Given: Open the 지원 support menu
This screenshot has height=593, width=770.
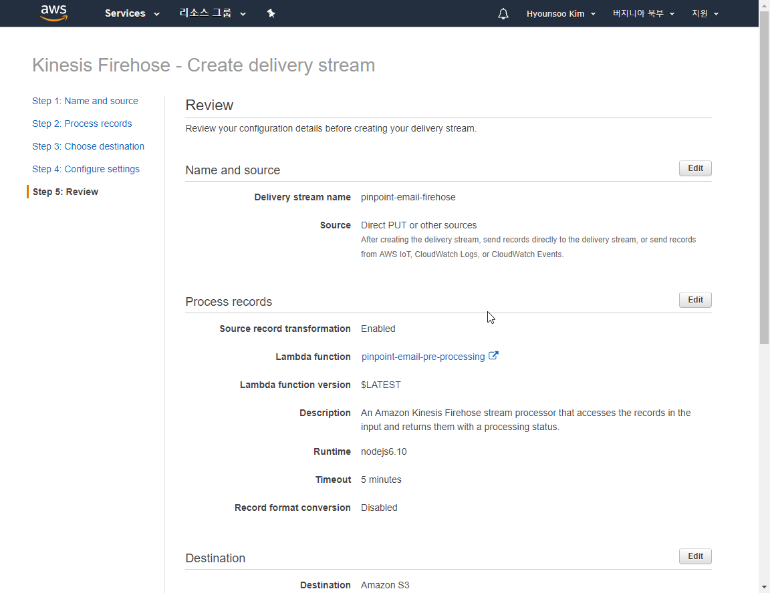Looking at the screenshot, I should pyautogui.click(x=704, y=14).
